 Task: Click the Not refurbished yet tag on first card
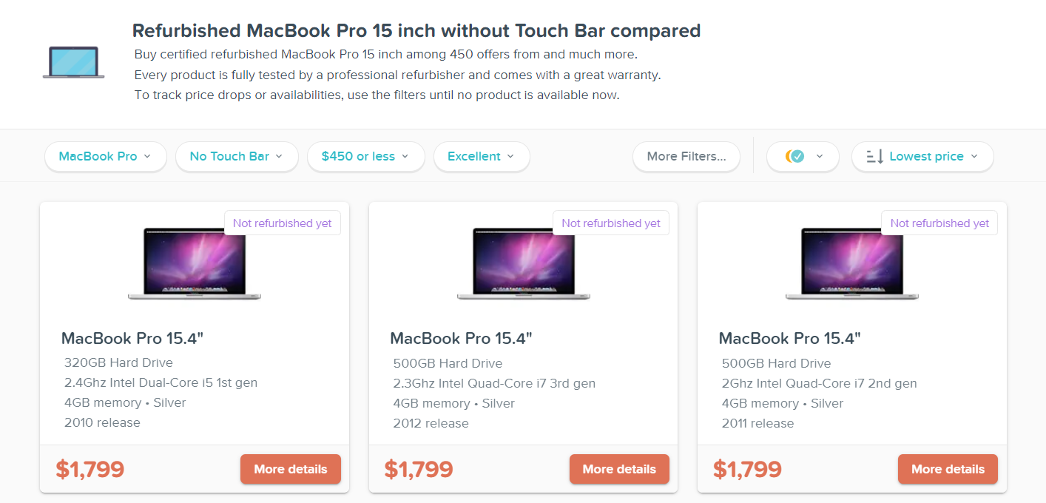click(282, 223)
